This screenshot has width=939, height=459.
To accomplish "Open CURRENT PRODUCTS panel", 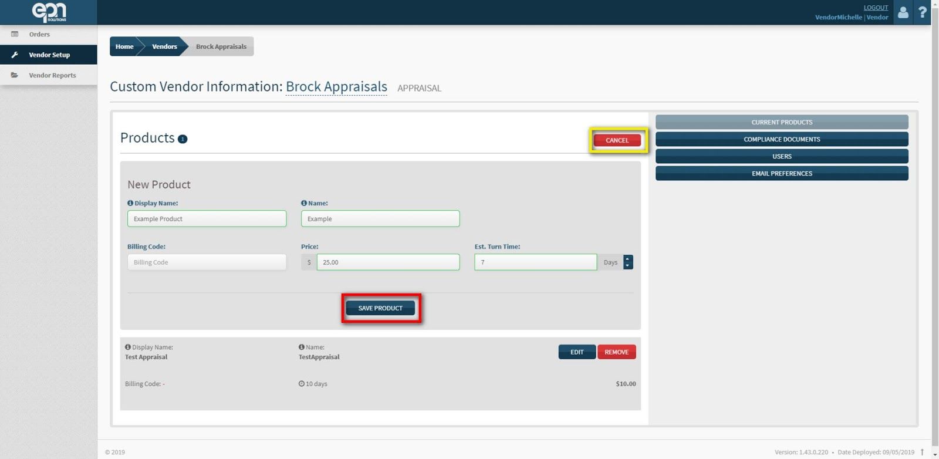I will pos(782,122).
